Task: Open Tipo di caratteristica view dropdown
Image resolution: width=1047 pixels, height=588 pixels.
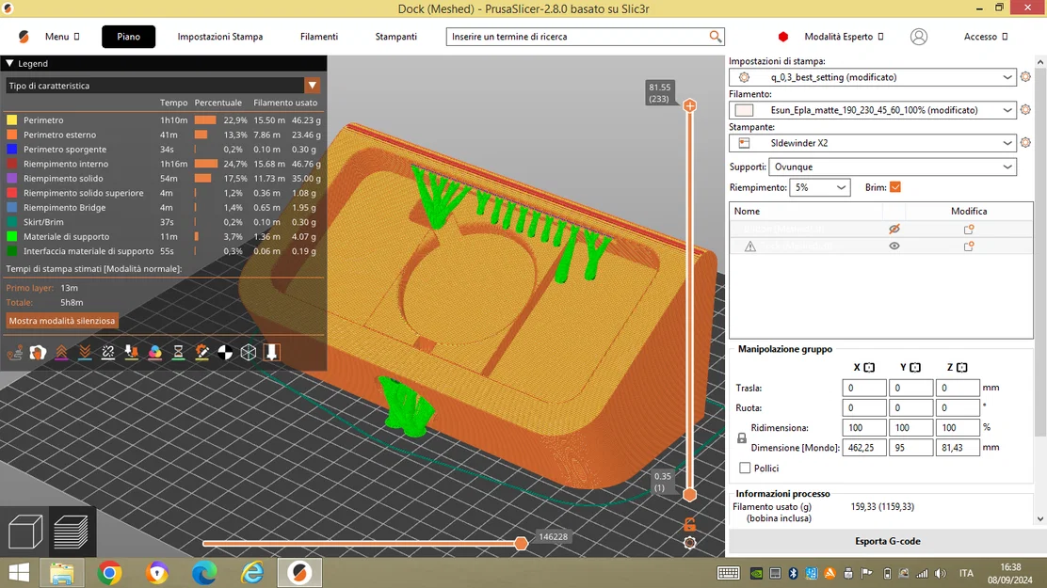Action: click(163, 86)
